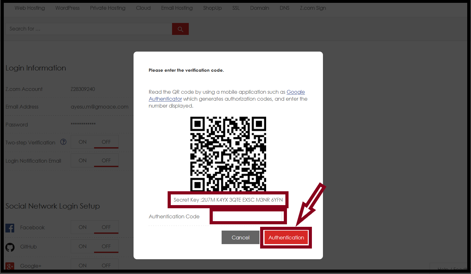Click the masked password value
Screen dimensions: 471x274
click(x=83, y=124)
